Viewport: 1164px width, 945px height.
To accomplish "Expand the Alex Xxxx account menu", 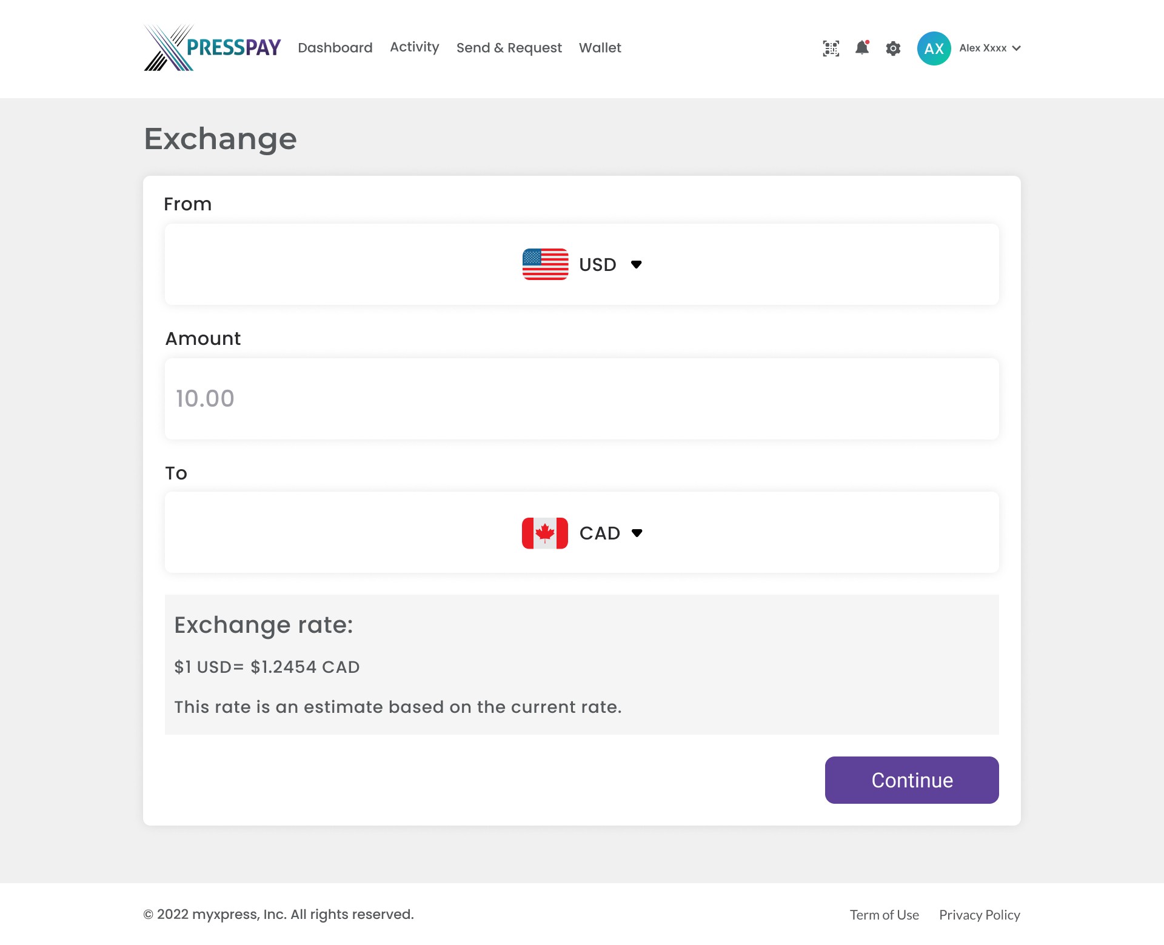I will [x=990, y=48].
